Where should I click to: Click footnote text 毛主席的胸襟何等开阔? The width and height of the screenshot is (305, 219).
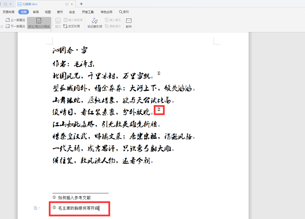click(78, 208)
